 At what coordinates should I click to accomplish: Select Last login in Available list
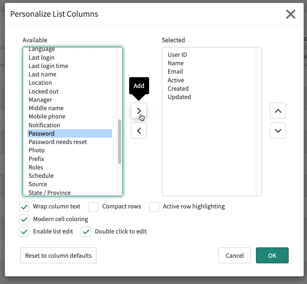[x=70, y=57]
